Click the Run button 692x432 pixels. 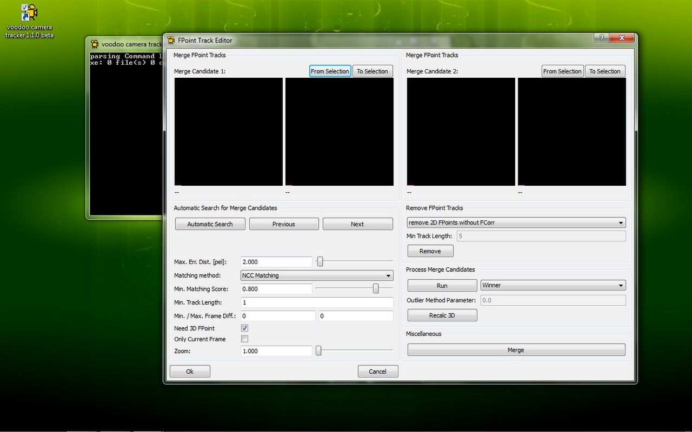click(442, 286)
